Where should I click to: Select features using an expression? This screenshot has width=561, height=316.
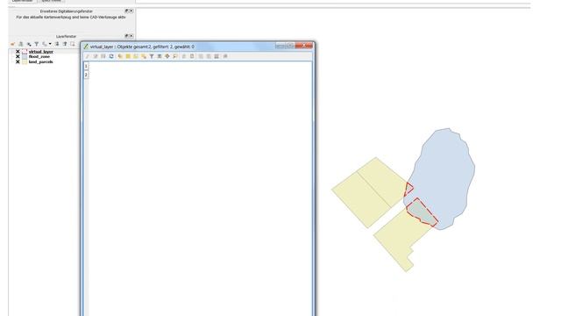[x=120, y=56]
